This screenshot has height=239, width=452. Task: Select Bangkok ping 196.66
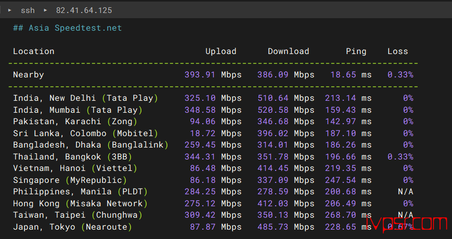tap(341, 156)
